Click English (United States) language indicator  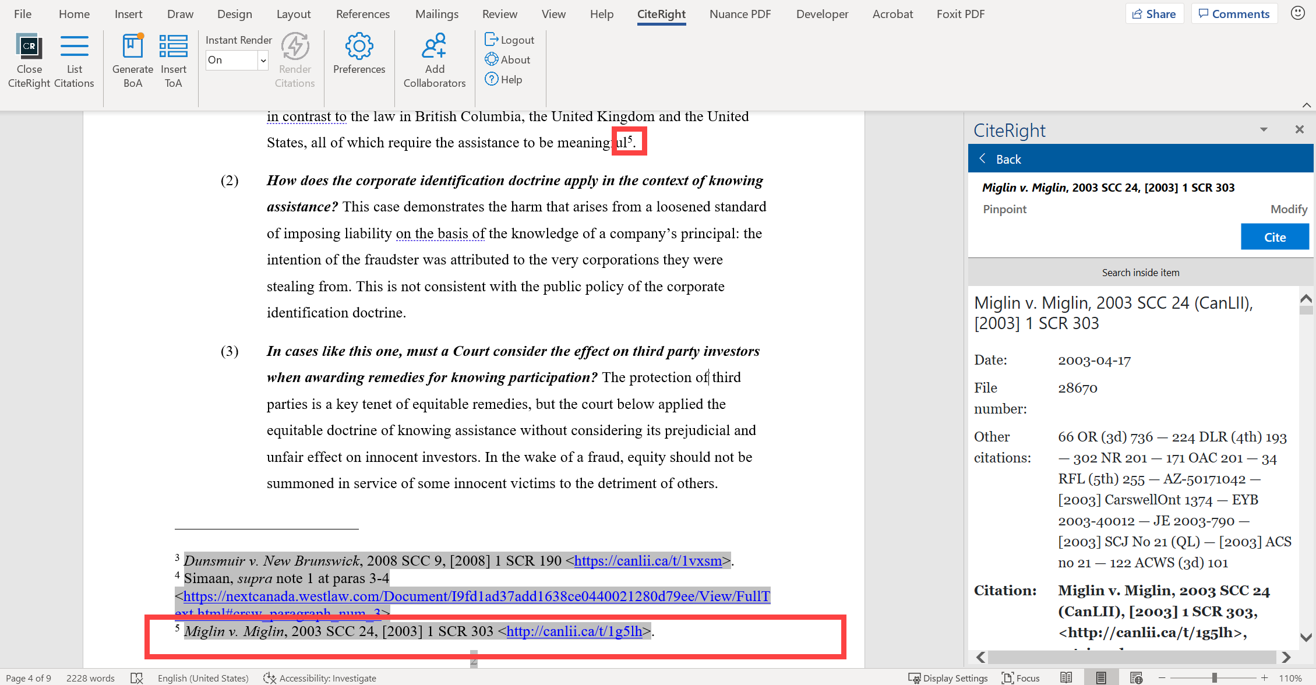(x=203, y=678)
